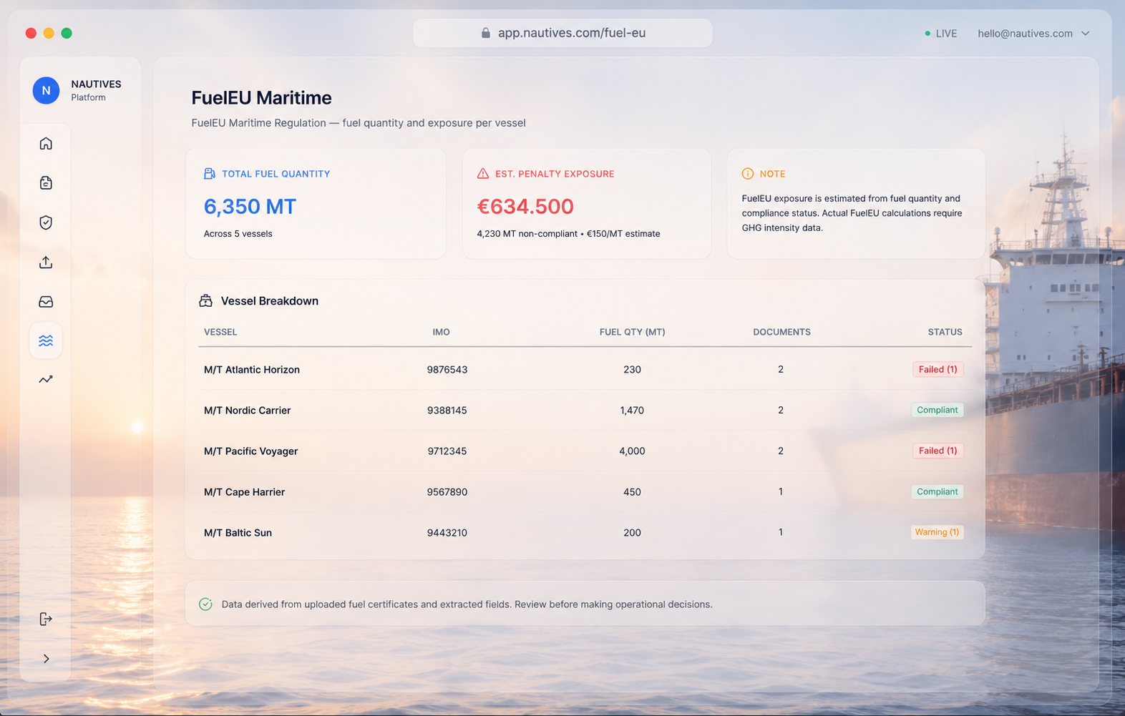Click the info icon beside Note

748,174
